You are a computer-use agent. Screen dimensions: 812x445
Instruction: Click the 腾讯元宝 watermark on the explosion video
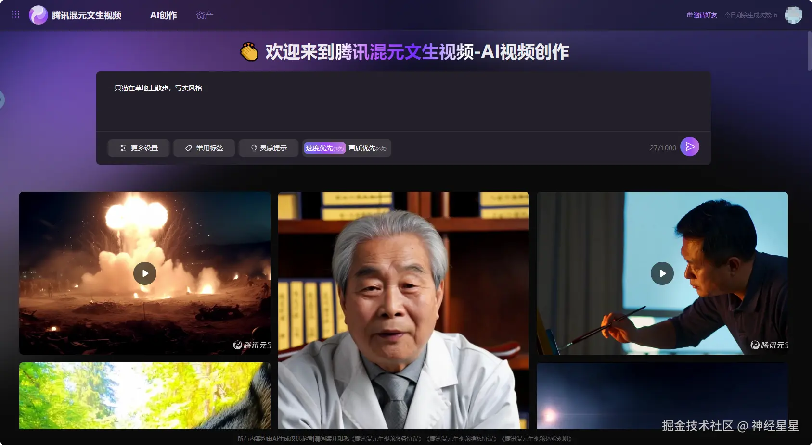[250, 345]
